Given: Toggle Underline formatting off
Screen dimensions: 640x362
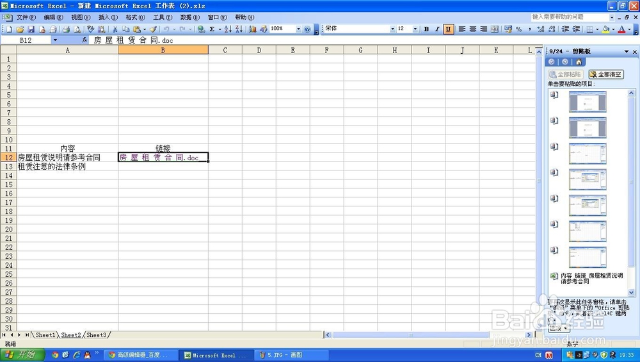Looking at the screenshot, I should (448, 29).
